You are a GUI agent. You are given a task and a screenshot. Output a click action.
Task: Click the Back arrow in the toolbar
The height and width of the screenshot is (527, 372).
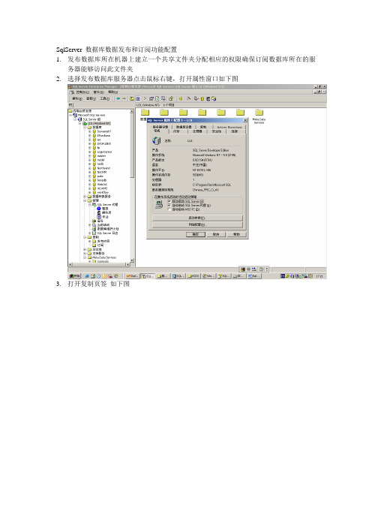pyautogui.click(x=118, y=99)
